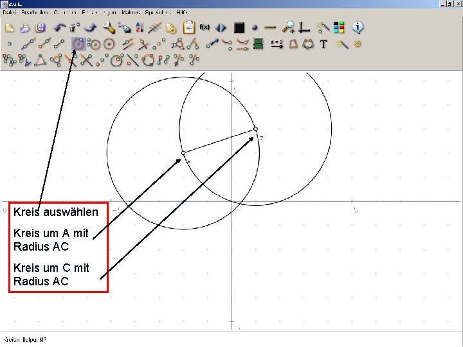Open the Spezielles menu
The width and height of the screenshot is (463, 347).
(x=158, y=12)
